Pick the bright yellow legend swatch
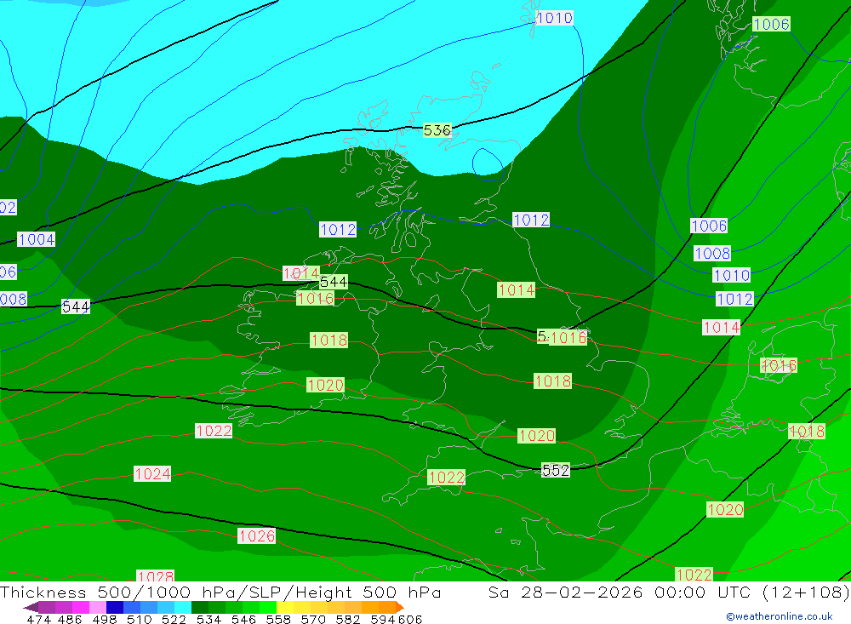 tap(285, 607)
